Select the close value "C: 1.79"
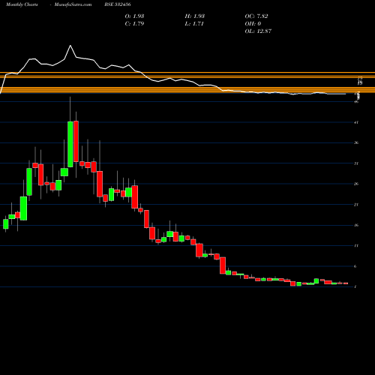 134,24
